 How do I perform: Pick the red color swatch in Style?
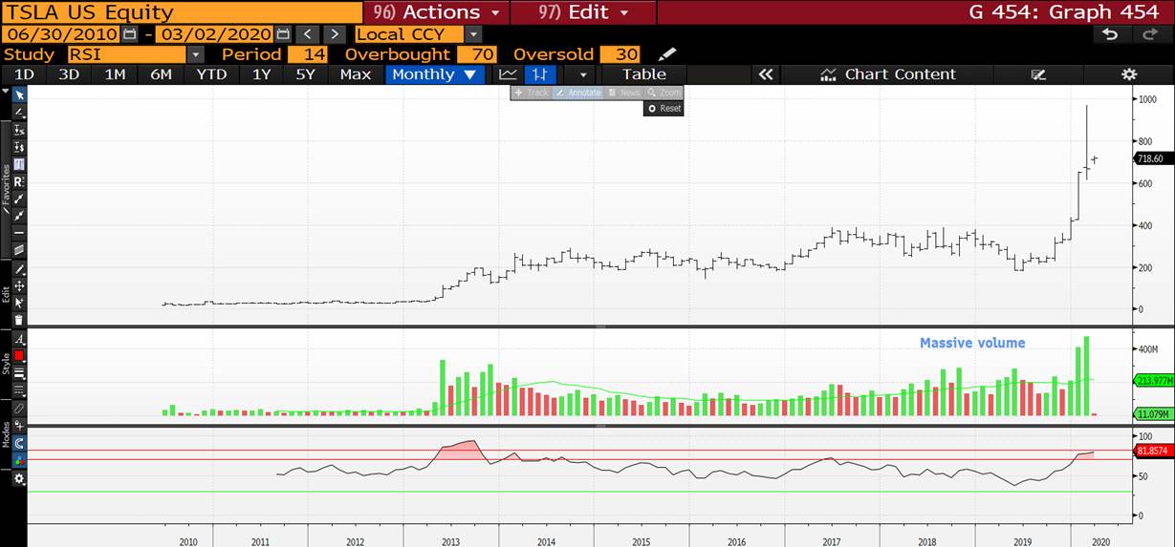click(19, 355)
